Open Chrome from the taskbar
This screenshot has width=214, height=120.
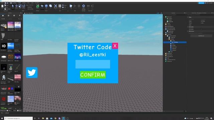pos(55,118)
